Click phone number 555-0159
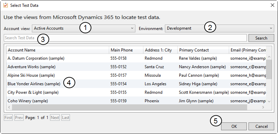The height and width of the screenshot is (134, 278). pyautogui.click(x=119, y=101)
